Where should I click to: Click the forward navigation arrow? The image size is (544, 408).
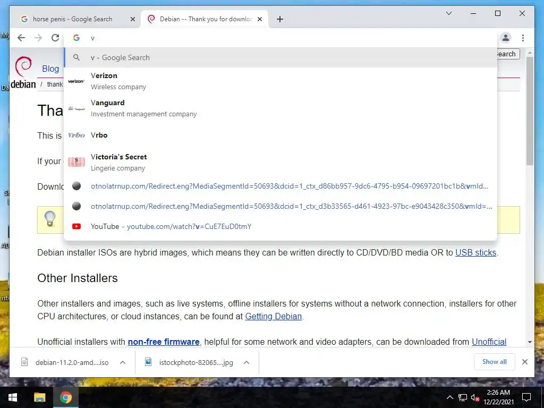click(x=38, y=38)
